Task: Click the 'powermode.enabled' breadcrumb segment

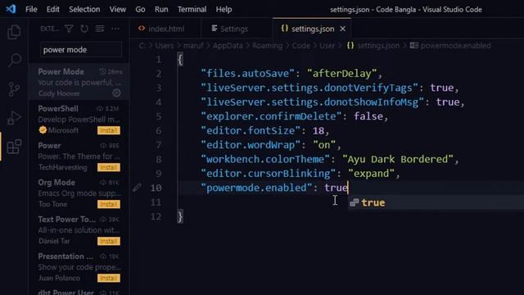Action: 455,46
